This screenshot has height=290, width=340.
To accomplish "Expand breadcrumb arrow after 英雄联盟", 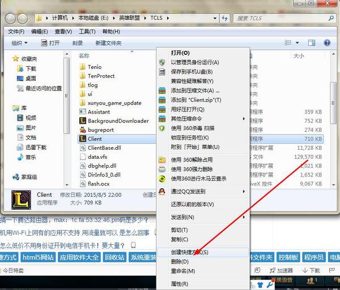I will click(145, 18).
